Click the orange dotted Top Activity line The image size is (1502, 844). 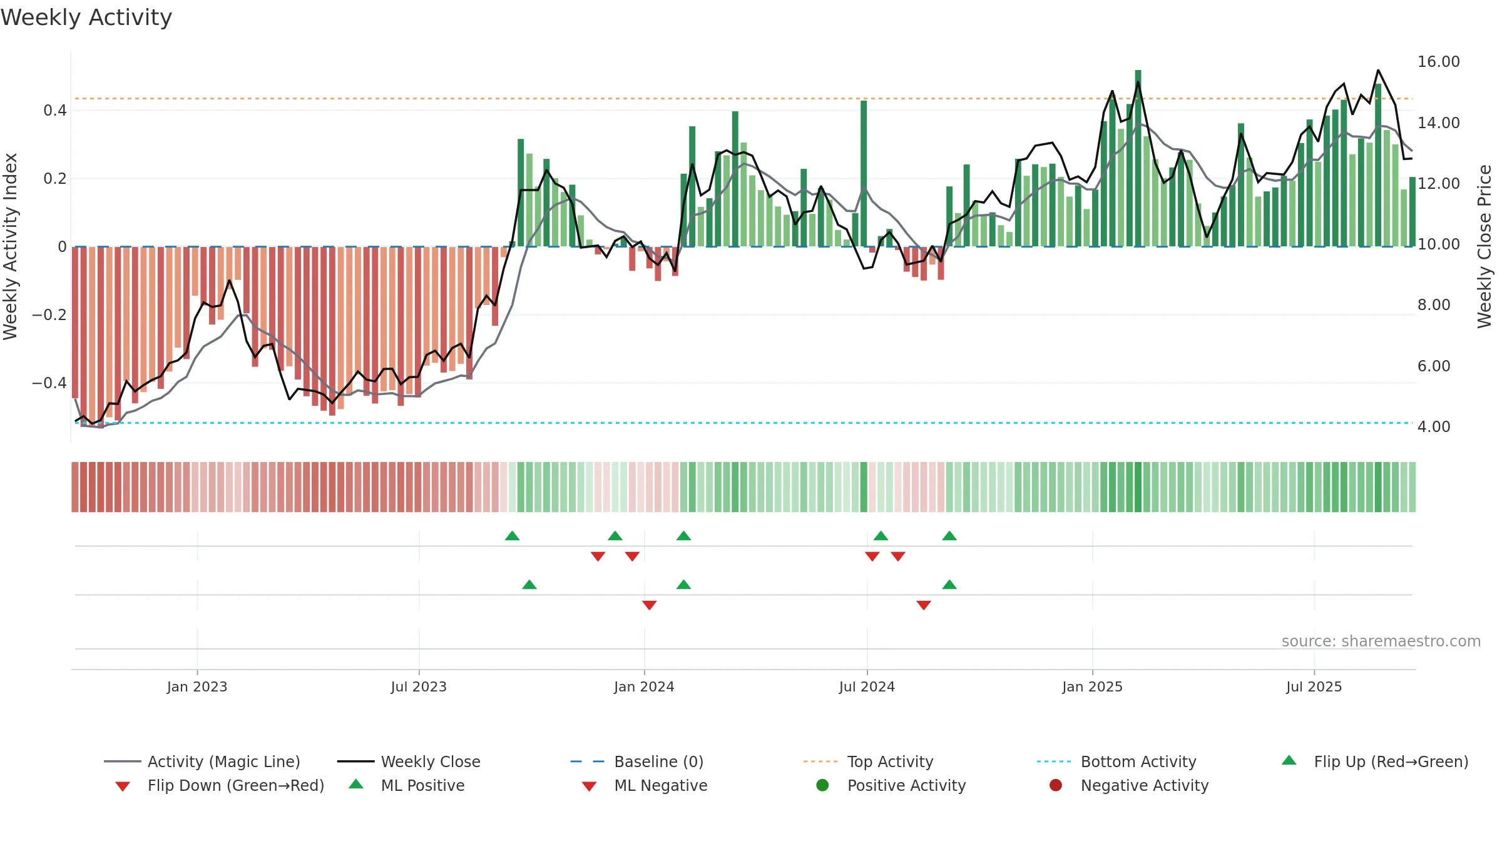[x=743, y=99]
